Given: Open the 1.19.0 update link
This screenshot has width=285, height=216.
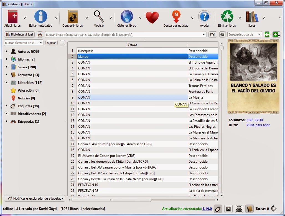Looking at the screenshot, I should pos(207,209).
